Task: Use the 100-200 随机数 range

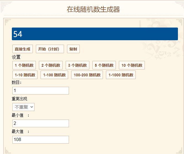Action: click(87, 75)
